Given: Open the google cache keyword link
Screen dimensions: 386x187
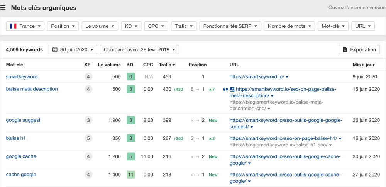Looking at the screenshot, I should tap(21, 156).
